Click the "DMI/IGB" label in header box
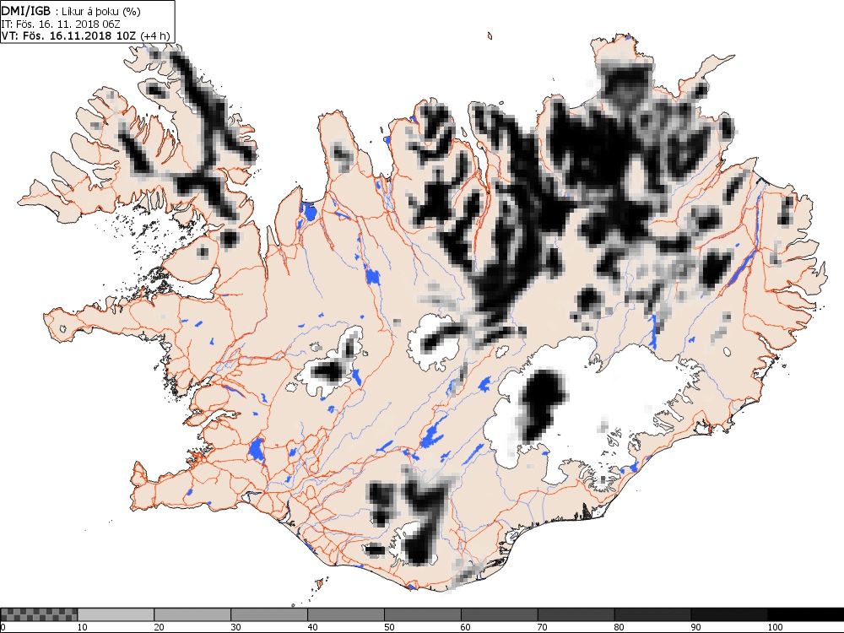844x633 pixels. pos(26,11)
